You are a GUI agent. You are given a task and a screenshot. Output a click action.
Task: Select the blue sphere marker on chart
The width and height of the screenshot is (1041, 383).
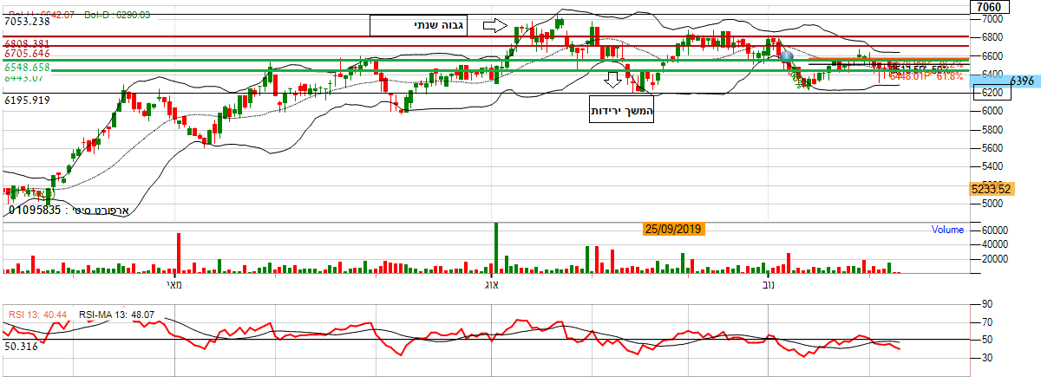pos(786,57)
